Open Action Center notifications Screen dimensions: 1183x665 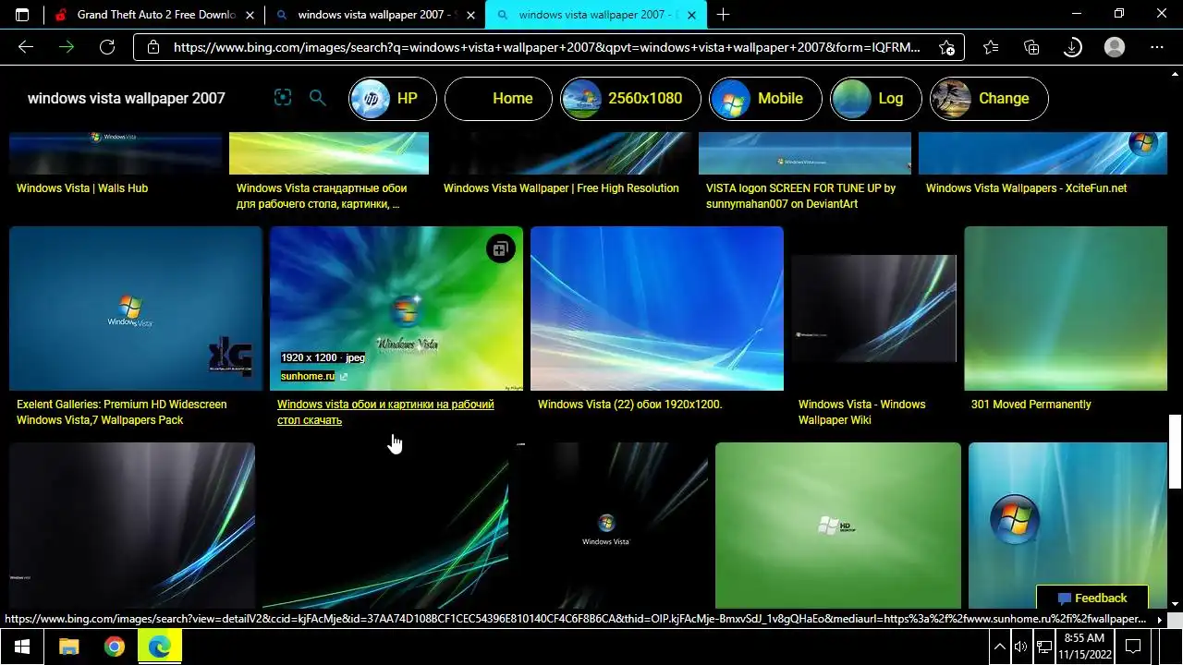[x=1132, y=647]
